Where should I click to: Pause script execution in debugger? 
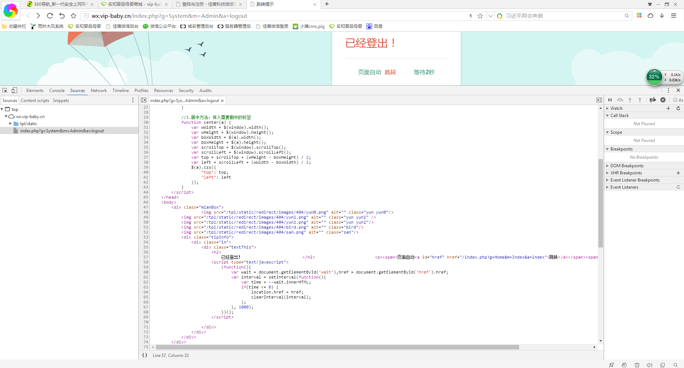point(610,100)
